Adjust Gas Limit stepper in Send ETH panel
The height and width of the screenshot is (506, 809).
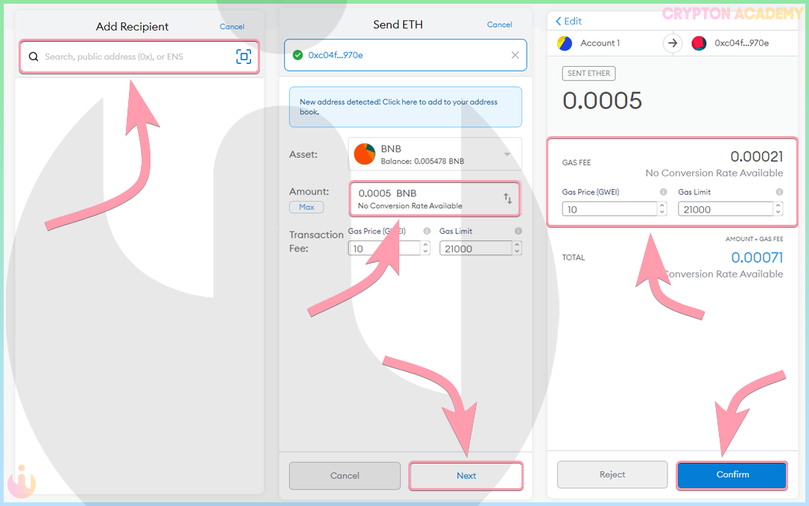tap(517, 249)
